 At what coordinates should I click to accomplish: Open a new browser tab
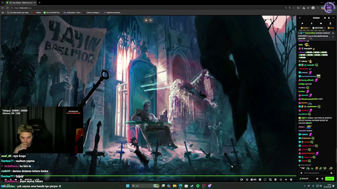pos(39,3)
